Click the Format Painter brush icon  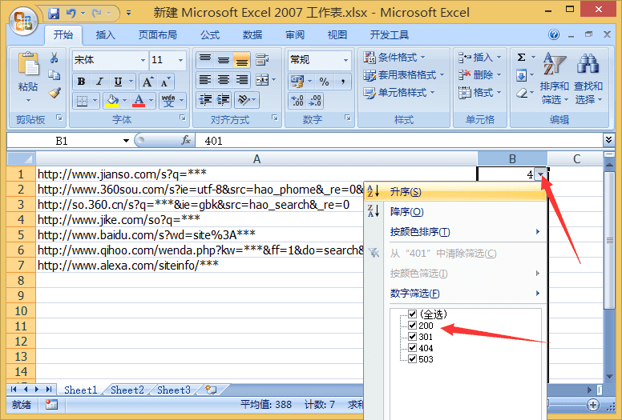[x=54, y=92]
